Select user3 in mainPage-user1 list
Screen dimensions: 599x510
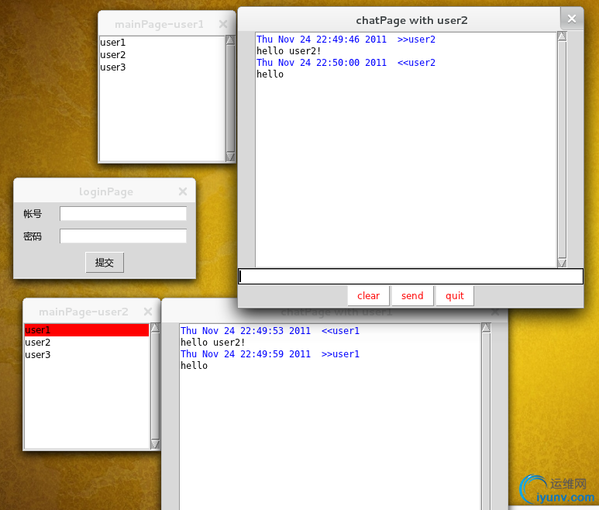point(163,67)
